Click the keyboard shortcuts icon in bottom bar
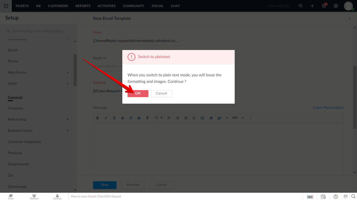This screenshot has width=357, height=200. (310, 197)
